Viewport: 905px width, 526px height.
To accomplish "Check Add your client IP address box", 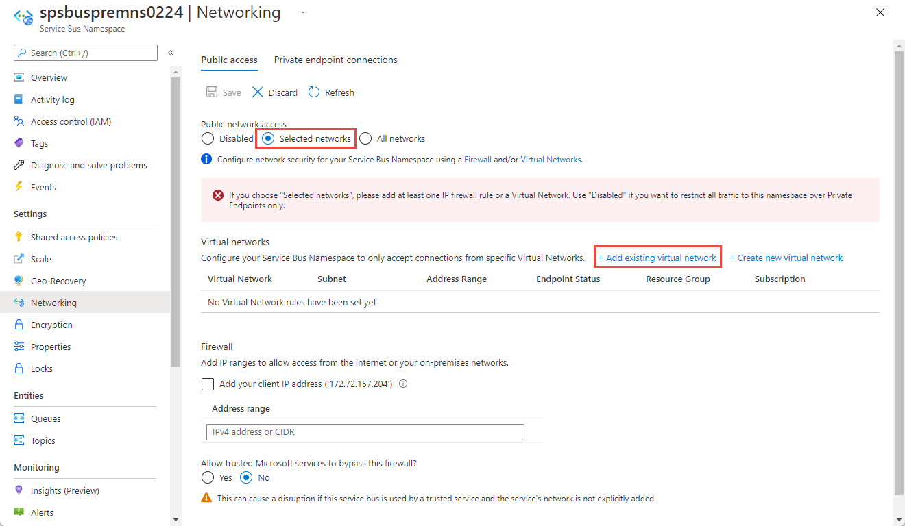I will point(208,384).
